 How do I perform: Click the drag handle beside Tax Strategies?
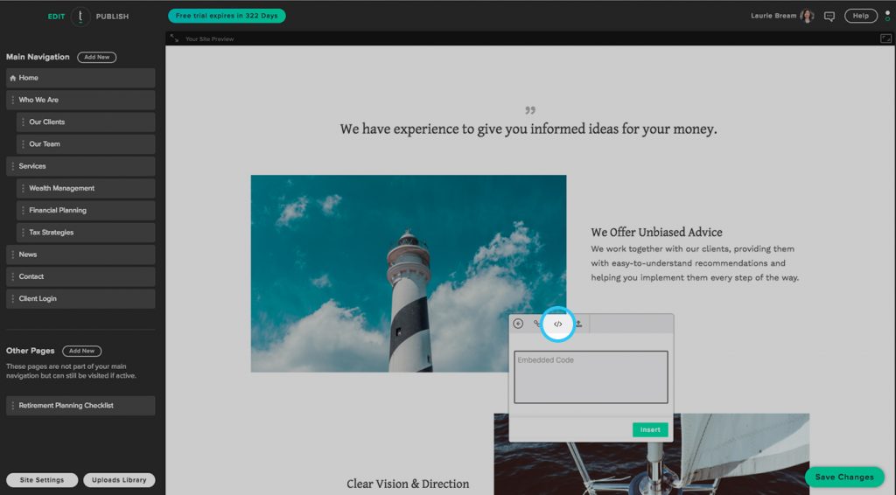[x=23, y=233]
